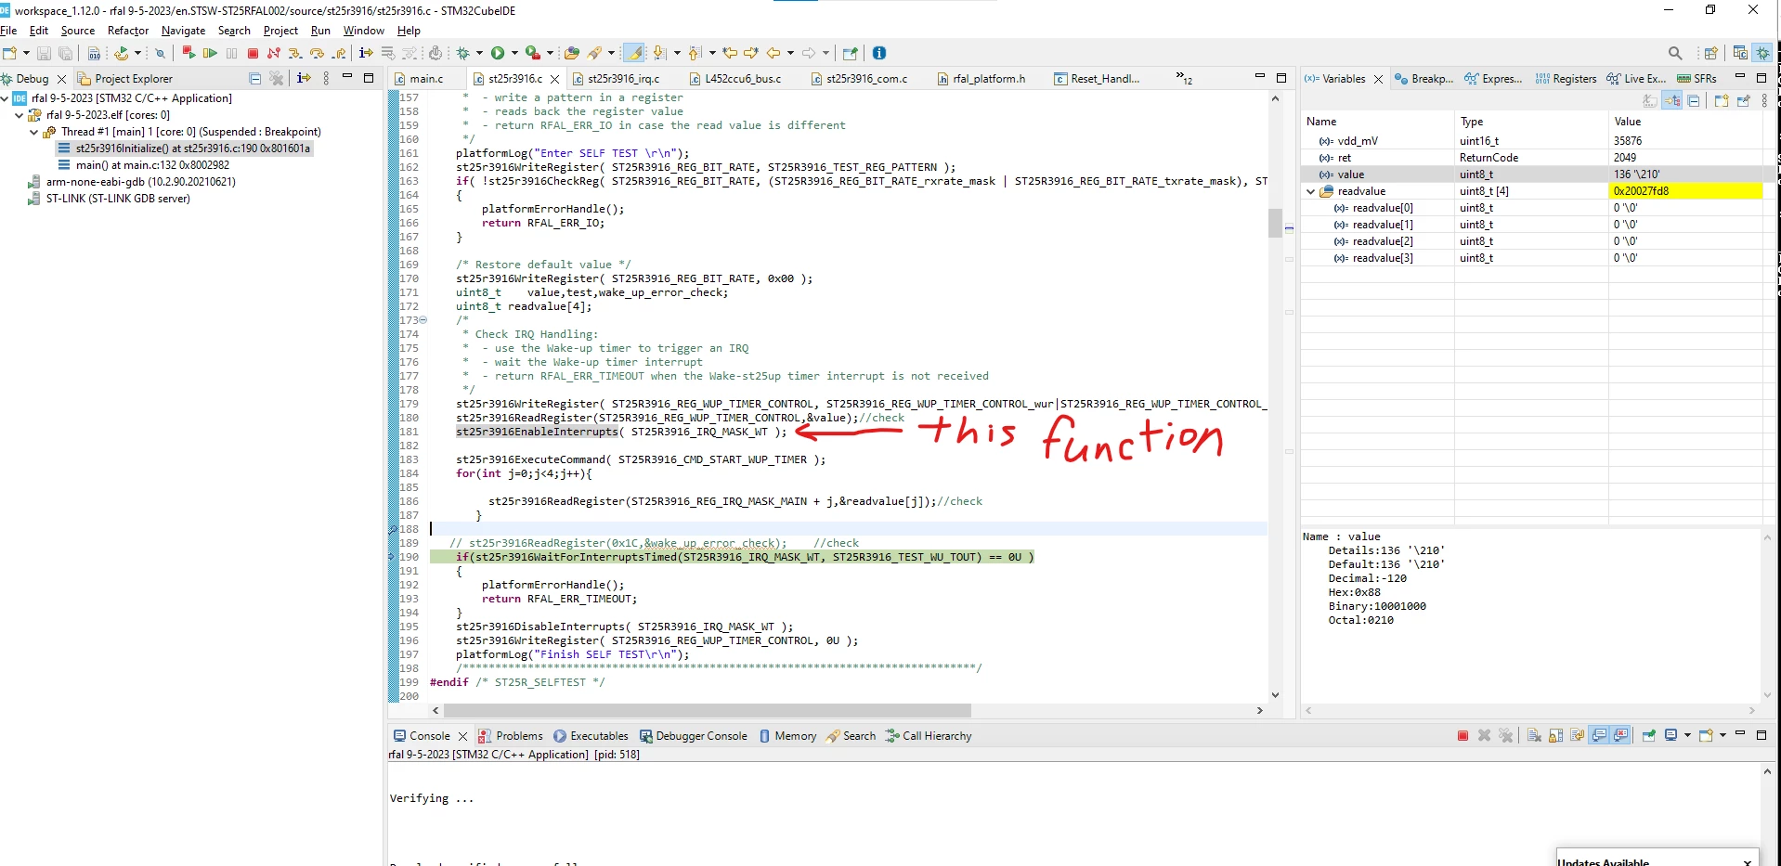Open the Registers view tab
Image resolution: width=1781 pixels, height=866 pixels.
point(1566,79)
